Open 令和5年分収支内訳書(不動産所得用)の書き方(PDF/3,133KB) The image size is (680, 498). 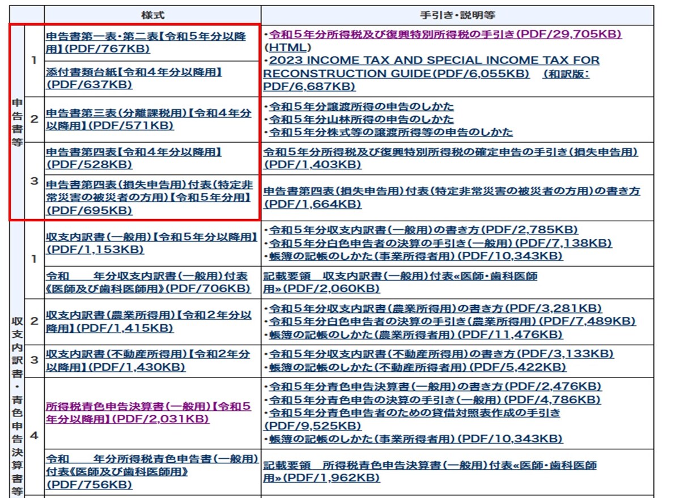click(441, 354)
